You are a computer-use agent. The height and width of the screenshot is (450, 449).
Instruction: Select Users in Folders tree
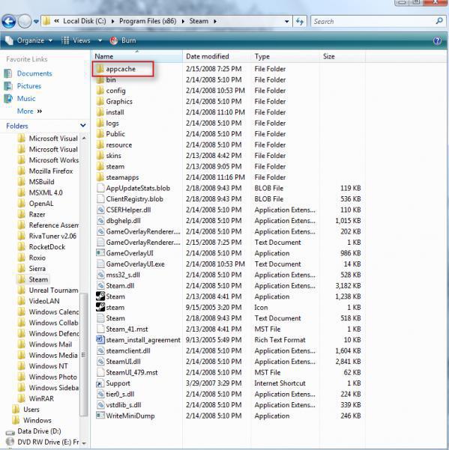point(31,410)
